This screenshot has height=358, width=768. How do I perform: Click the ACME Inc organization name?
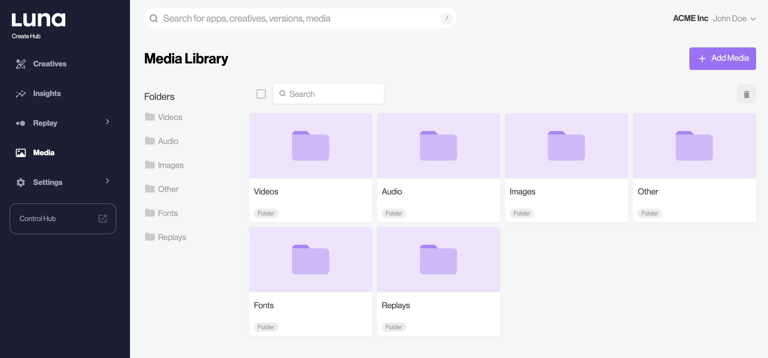click(690, 18)
